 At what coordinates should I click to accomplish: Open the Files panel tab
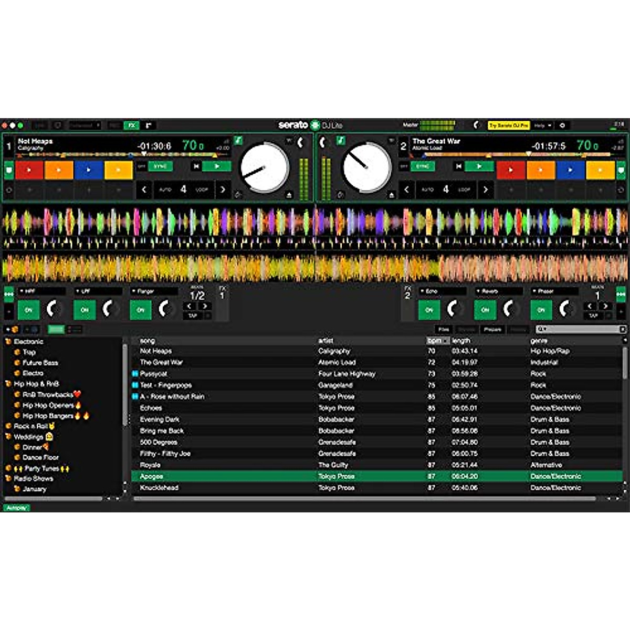pyautogui.click(x=444, y=330)
